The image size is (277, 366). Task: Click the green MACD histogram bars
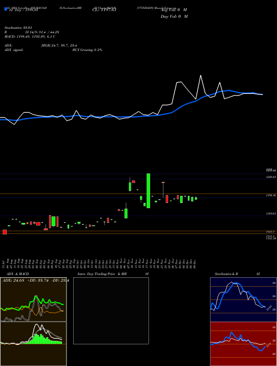pos(43,339)
